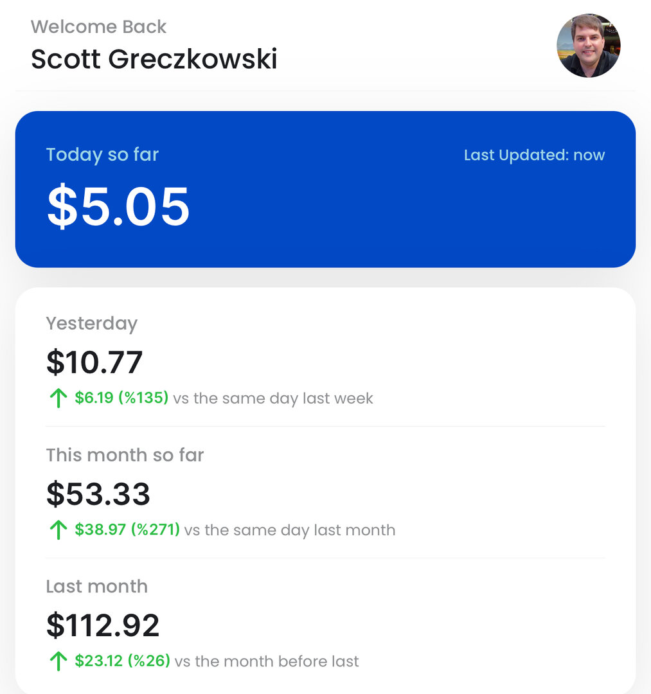
Task: Open Last month's $112.92 total
Action: [x=103, y=625]
